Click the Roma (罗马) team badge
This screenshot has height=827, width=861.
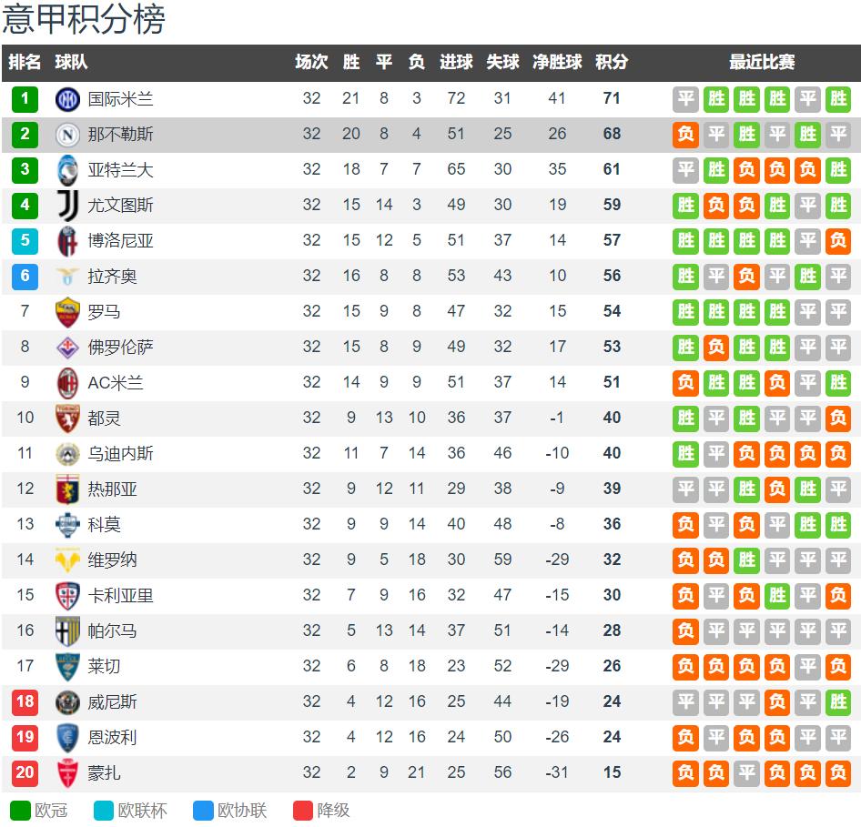pos(68,312)
